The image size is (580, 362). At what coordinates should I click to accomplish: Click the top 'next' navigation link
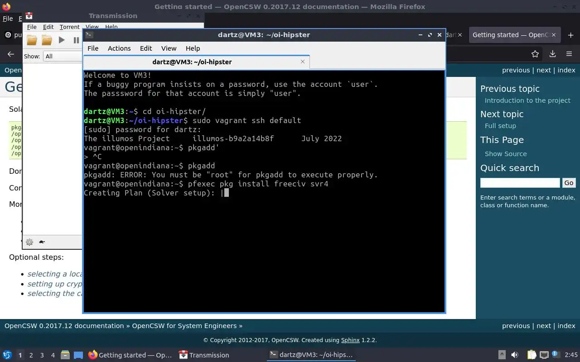[544, 70]
